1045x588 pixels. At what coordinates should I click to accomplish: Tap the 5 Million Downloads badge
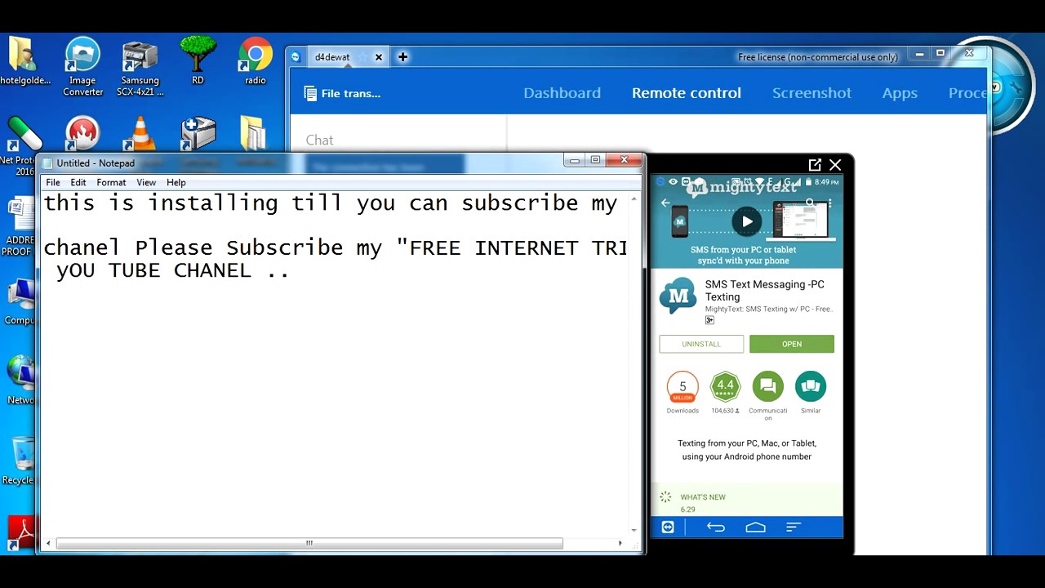(x=683, y=387)
